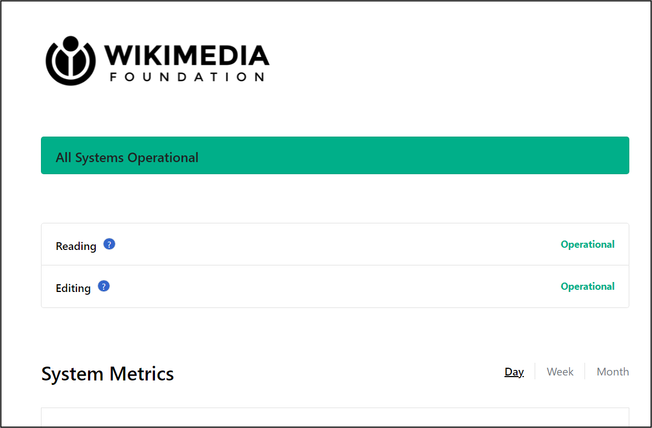The width and height of the screenshot is (652, 428).
Task: Click Operational status for Reading
Action: pyautogui.click(x=588, y=244)
